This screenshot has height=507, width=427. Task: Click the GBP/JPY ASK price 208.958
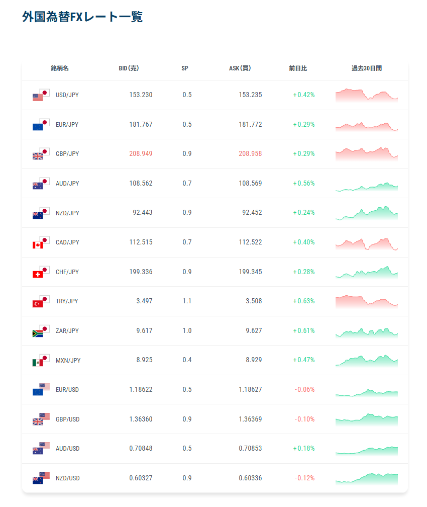click(250, 154)
